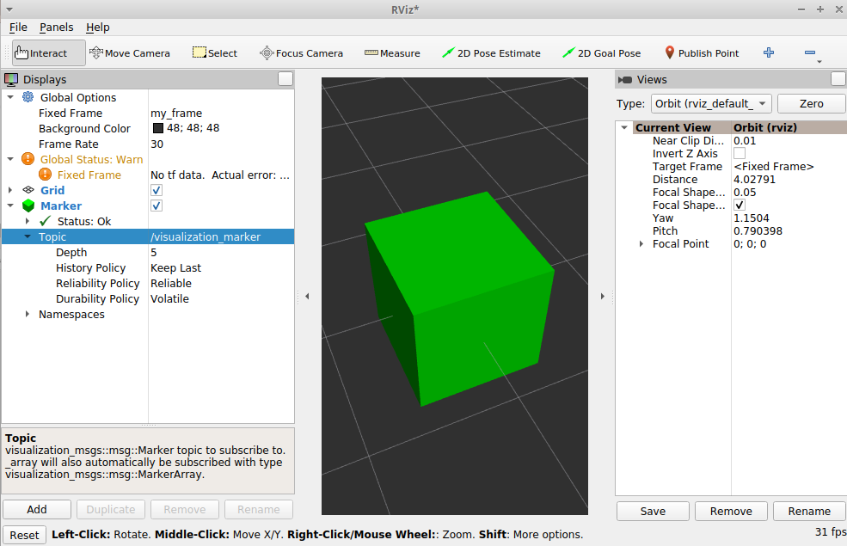Click the Displays panel monitor icon
This screenshot has width=847, height=546.
11,79
